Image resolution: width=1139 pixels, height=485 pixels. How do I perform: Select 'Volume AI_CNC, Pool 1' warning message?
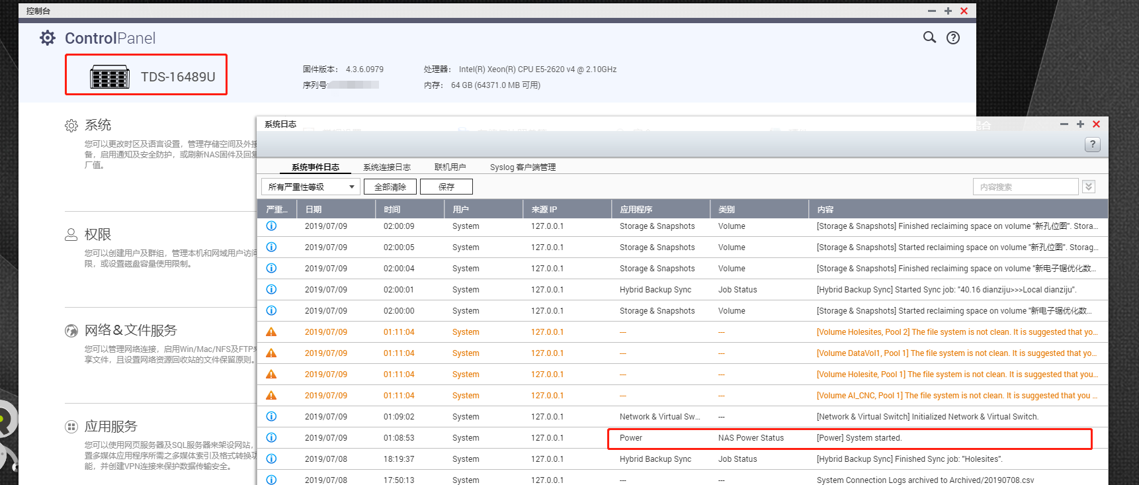coord(957,396)
